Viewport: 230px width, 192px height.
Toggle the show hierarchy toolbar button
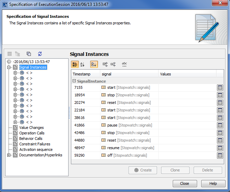pyautogui.click(x=94, y=64)
